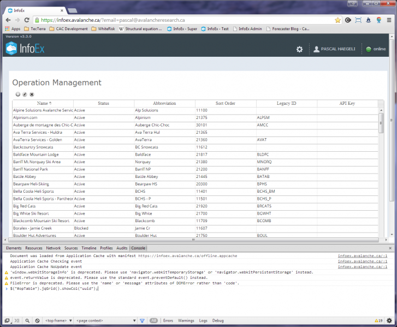This screenshot has width=397, height=327.
Task: Open InfoEx - Super bookmark
Action: click(182, 29)
